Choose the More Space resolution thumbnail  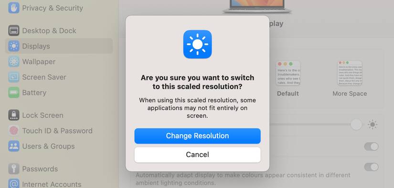[x=350, y=73]
